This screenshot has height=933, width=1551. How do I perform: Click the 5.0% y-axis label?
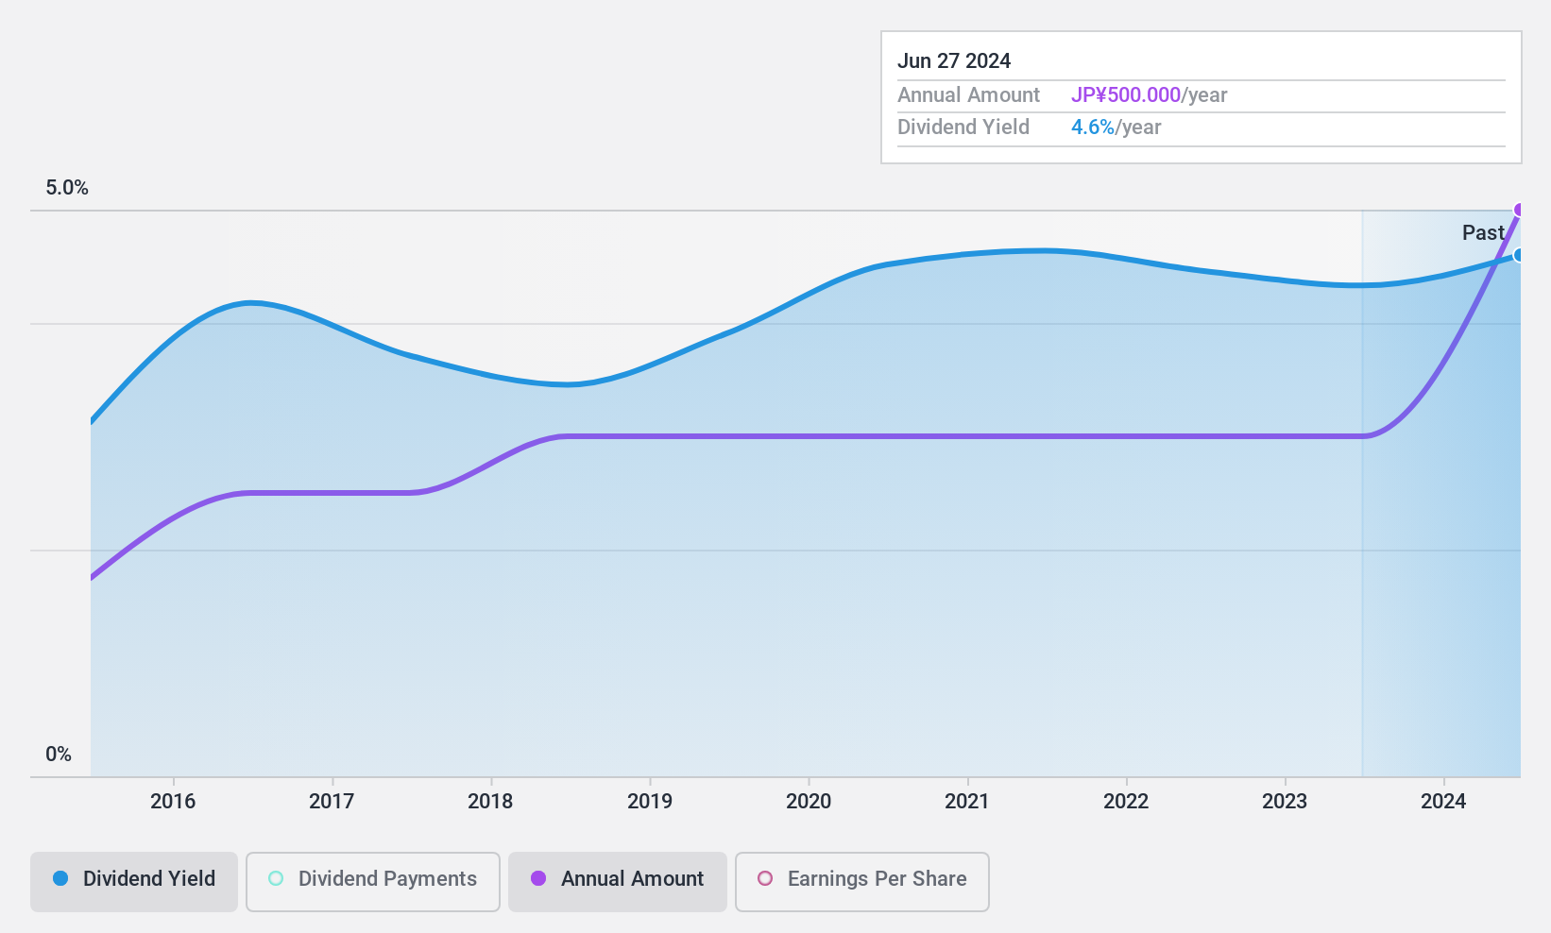67,188
